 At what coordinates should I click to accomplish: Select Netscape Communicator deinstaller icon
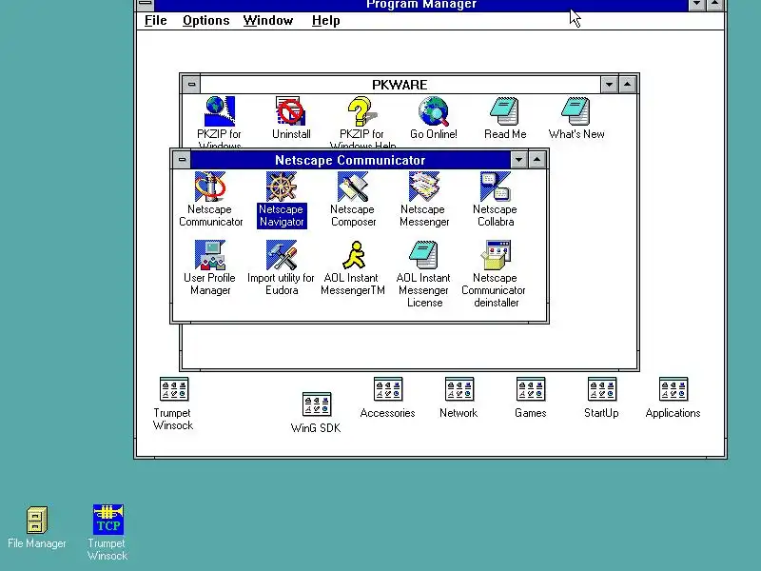(x=496, y=255)
